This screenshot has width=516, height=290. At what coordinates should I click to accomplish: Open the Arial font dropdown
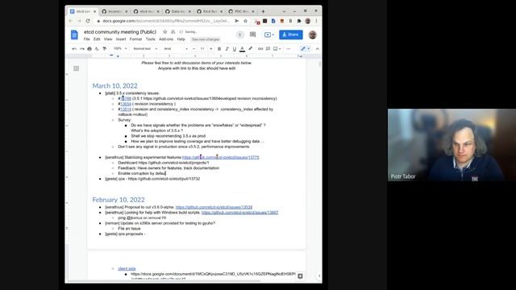pos(176,48)
